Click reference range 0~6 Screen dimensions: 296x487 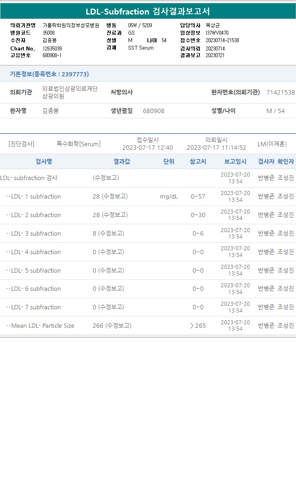click(198, 233)
